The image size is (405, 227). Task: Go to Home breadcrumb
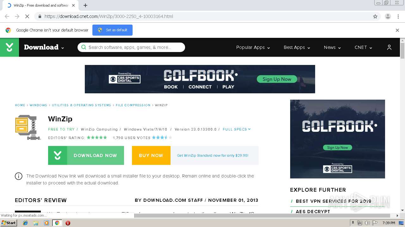(x=20, y=105)
